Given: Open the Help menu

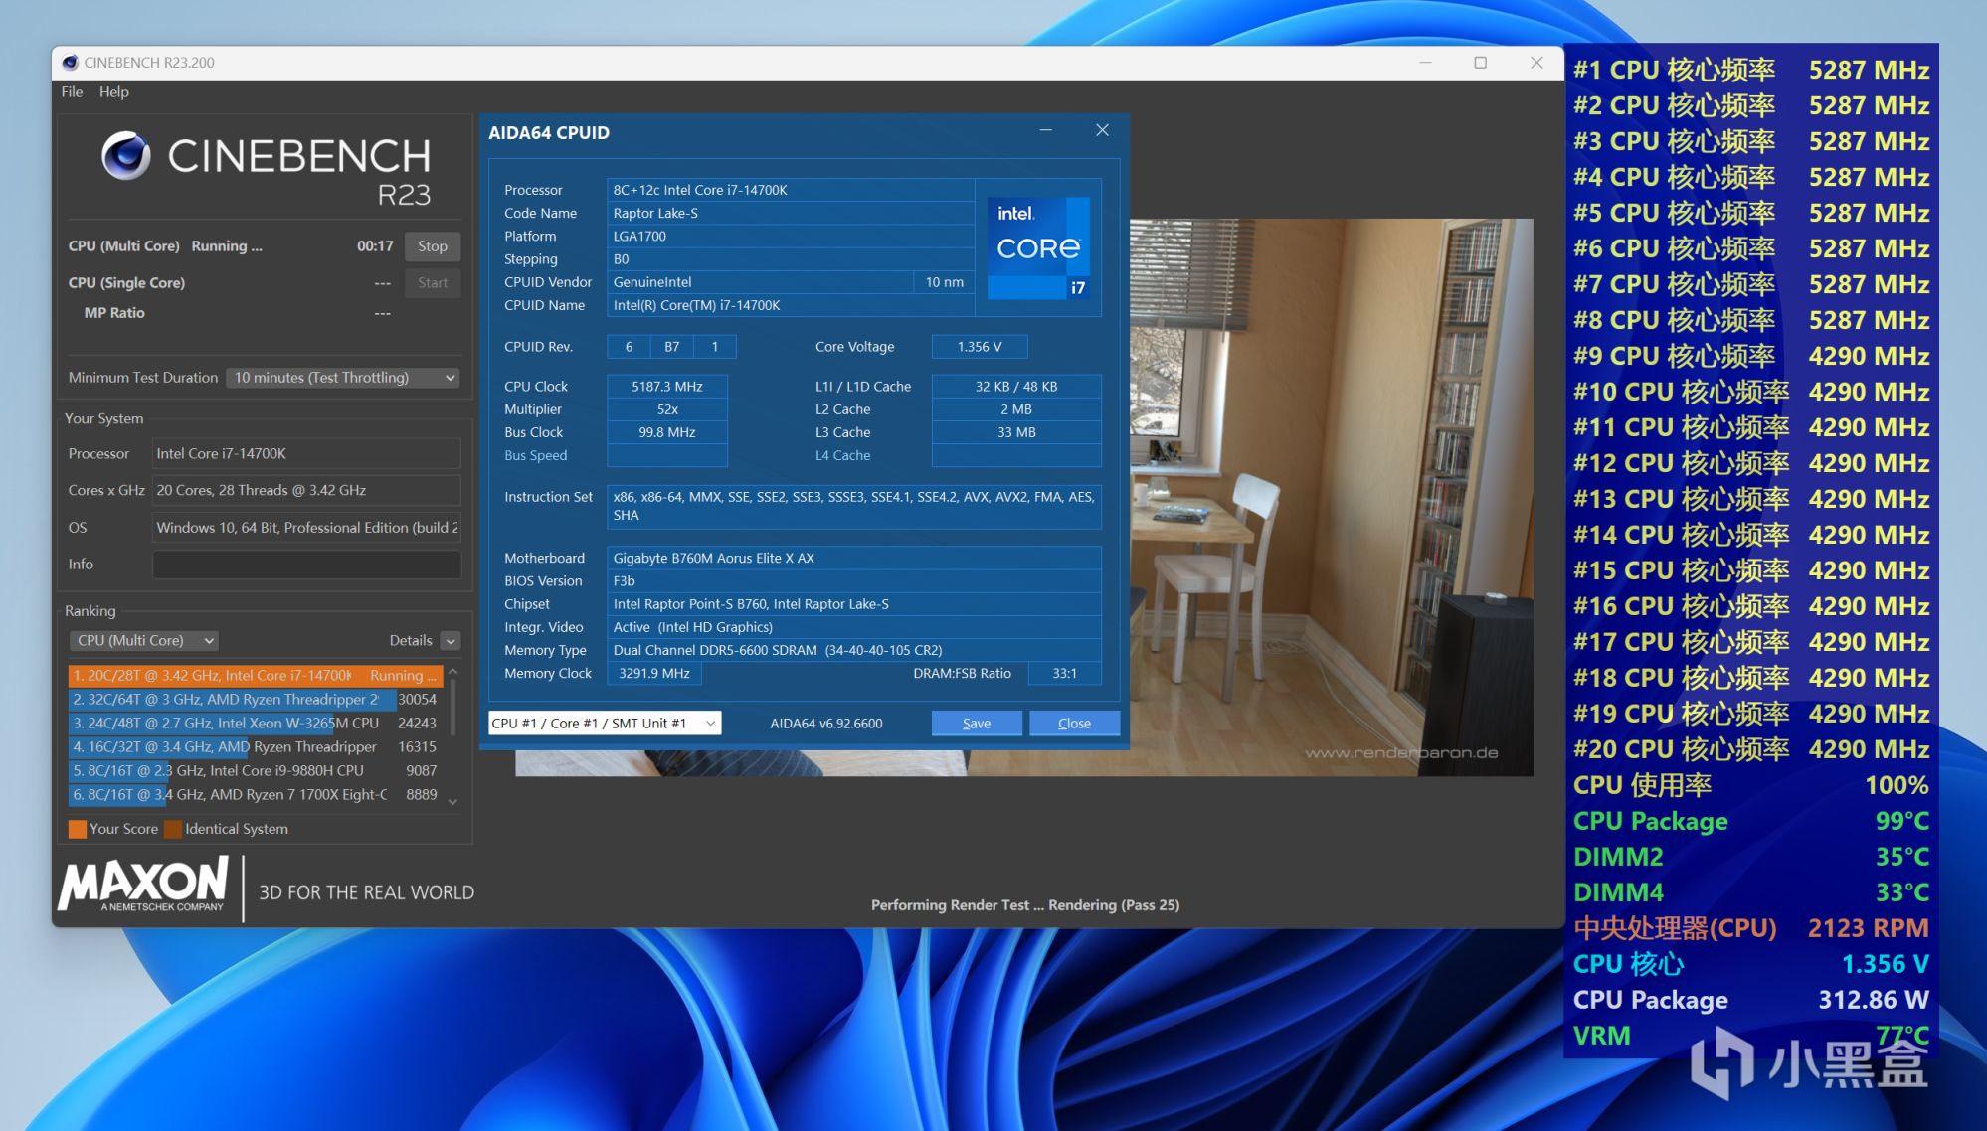Looking at the screenshot, I should click(113, 91).
